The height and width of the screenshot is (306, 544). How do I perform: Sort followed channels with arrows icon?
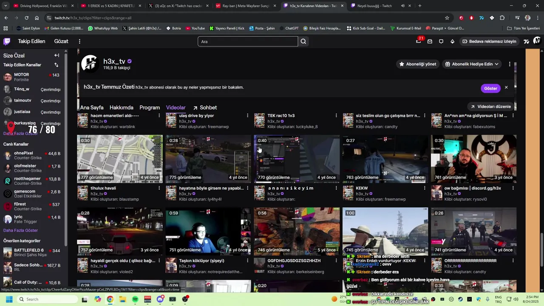tap(56, 65)
